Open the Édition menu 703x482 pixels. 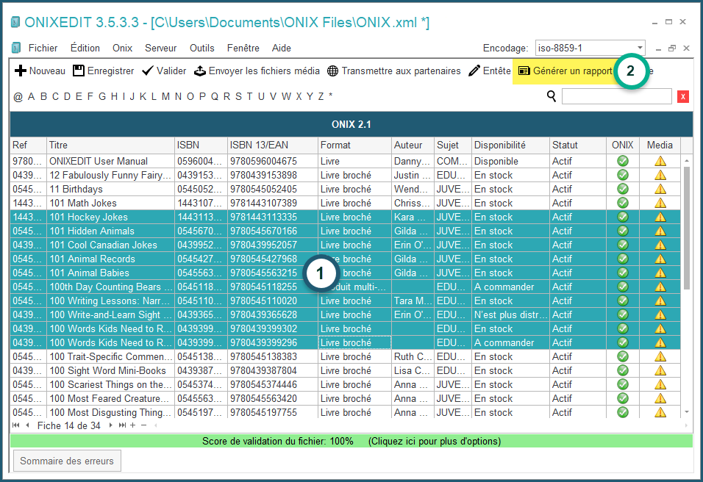pyautogui.click(x=85, y=48)
